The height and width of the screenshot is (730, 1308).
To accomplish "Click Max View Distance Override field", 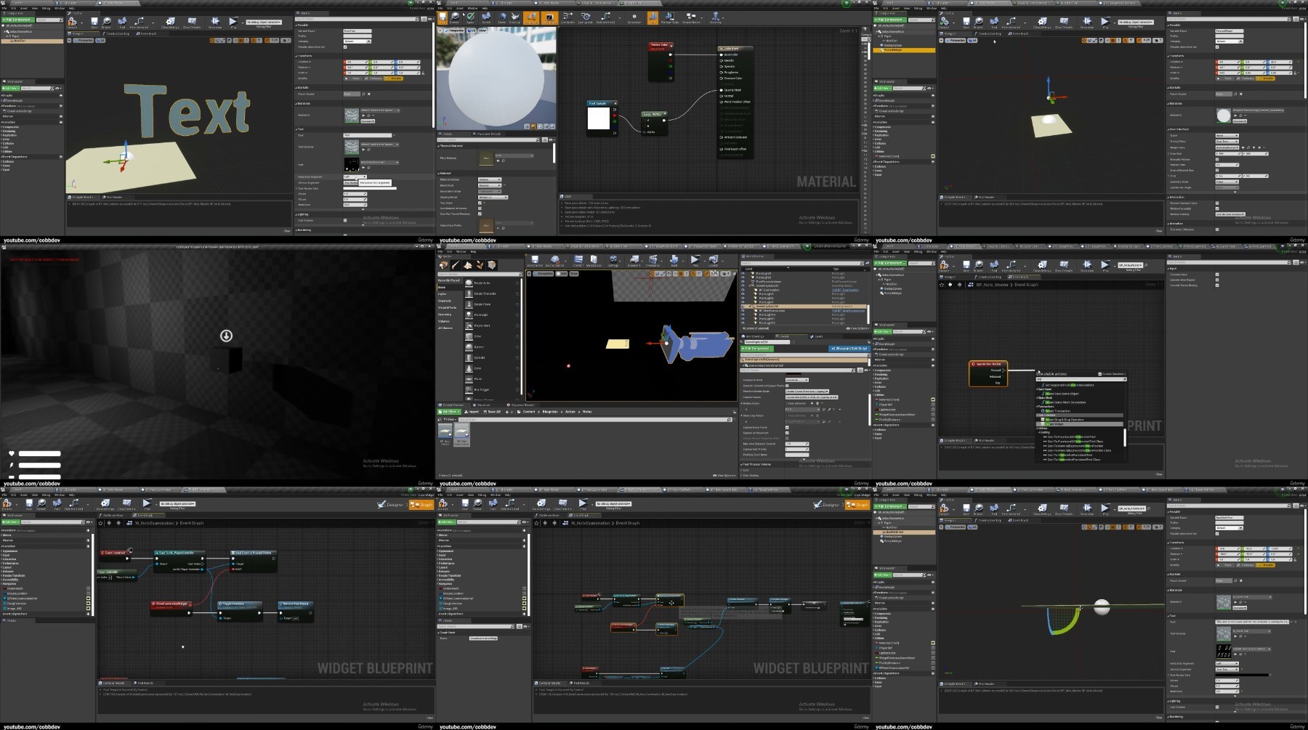I will pos(797,444).
